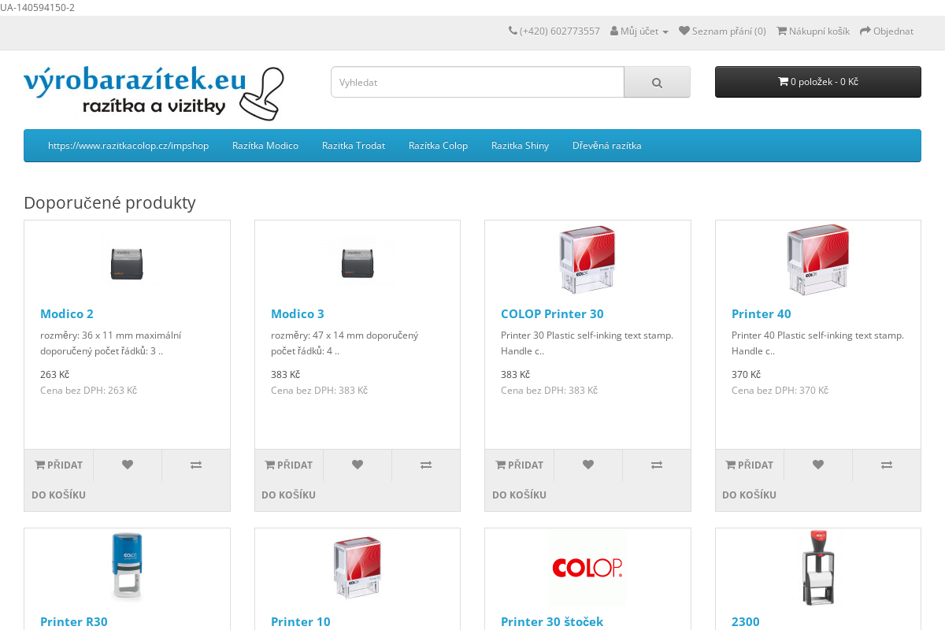The height and width of the screenshot is (630, 945).
Task: Compare Modico 2 using arrows icon
Action: 196,465
